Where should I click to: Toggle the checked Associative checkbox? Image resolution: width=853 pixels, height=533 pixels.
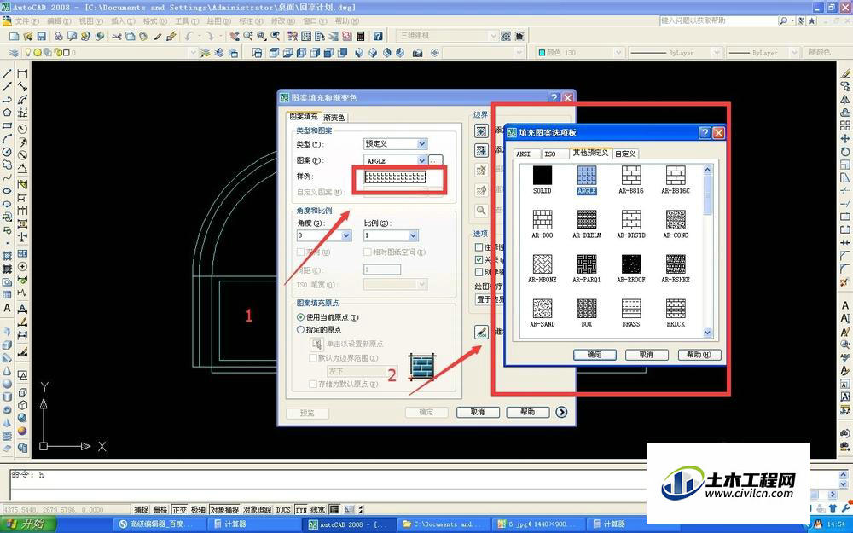tap(479, 259)
